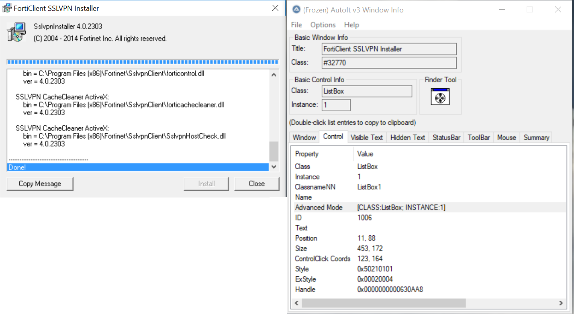Click the log list vertical scrollbar thumb
The height and width of the screenshot is (314, 574).
pyautogui.click(x=274, y=151)
